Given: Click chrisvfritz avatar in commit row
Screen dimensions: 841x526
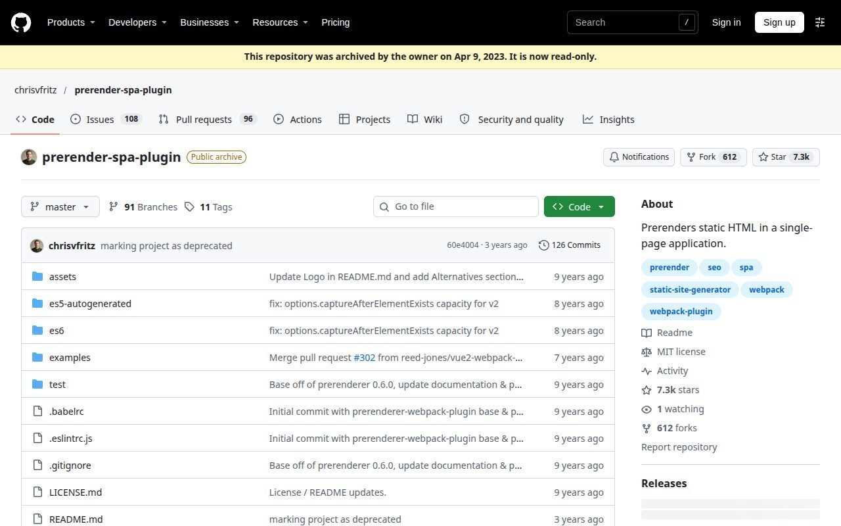Looking at the screenshot, I should tap(37, 246).
